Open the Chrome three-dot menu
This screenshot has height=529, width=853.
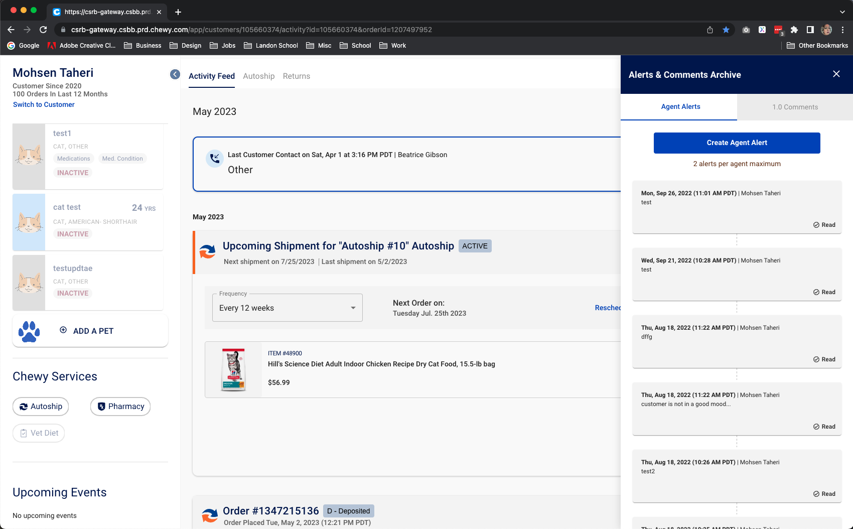point(843,30)
